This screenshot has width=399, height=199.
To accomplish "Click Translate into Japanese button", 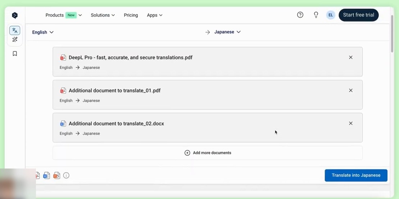I will coord(356,175).
